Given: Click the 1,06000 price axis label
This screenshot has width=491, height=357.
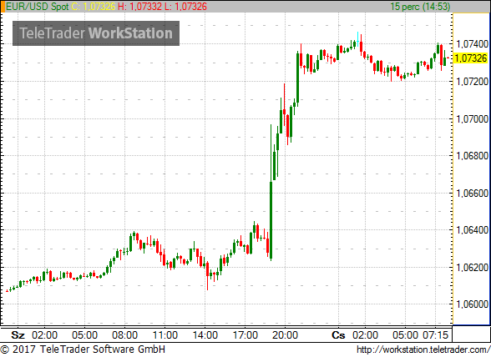Looking at the screenshot, I should tap(473, 304).
